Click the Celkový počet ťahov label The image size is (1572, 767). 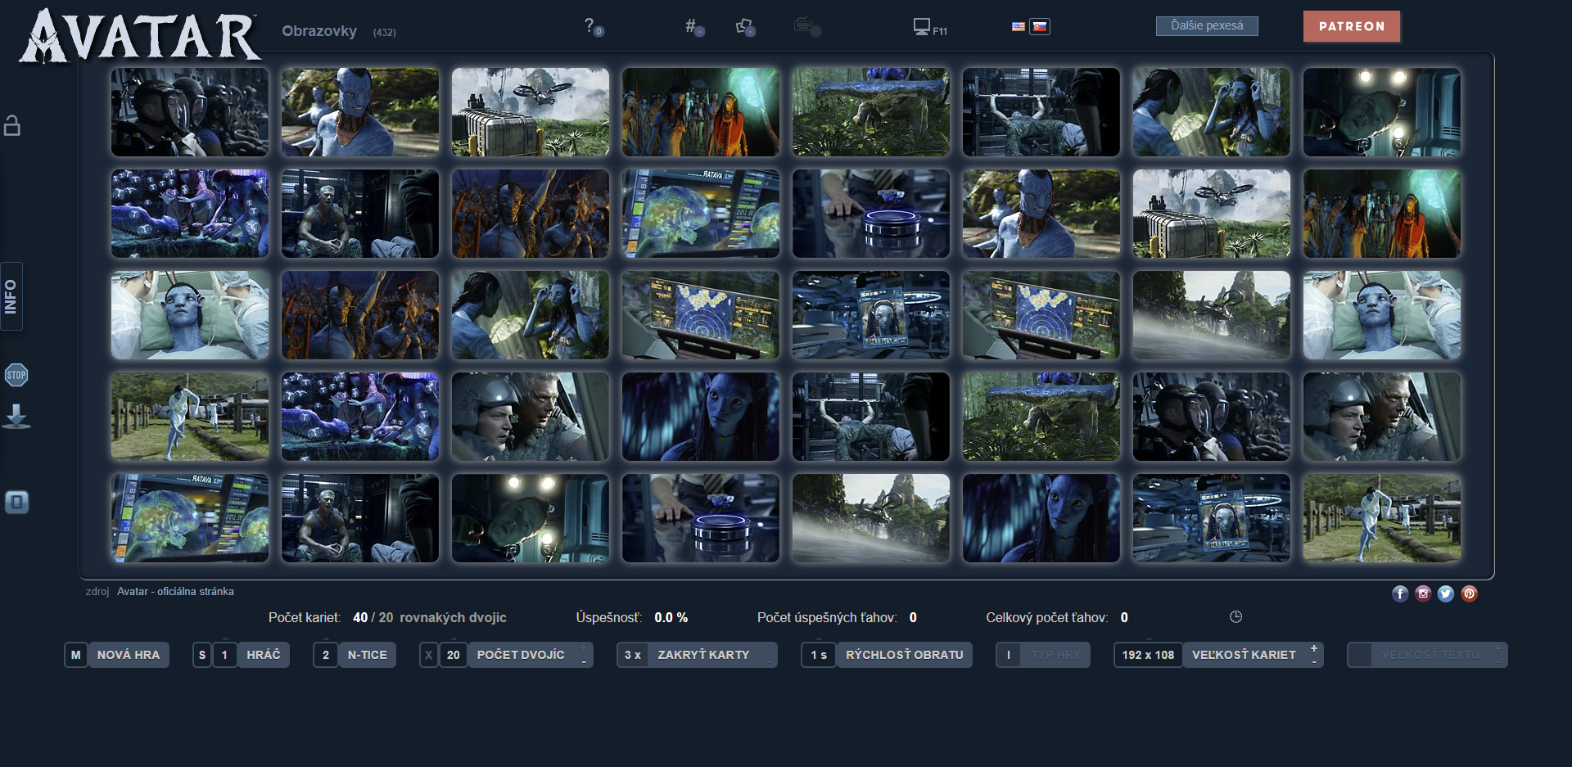pyautogui.click(x=1046, y=617)
